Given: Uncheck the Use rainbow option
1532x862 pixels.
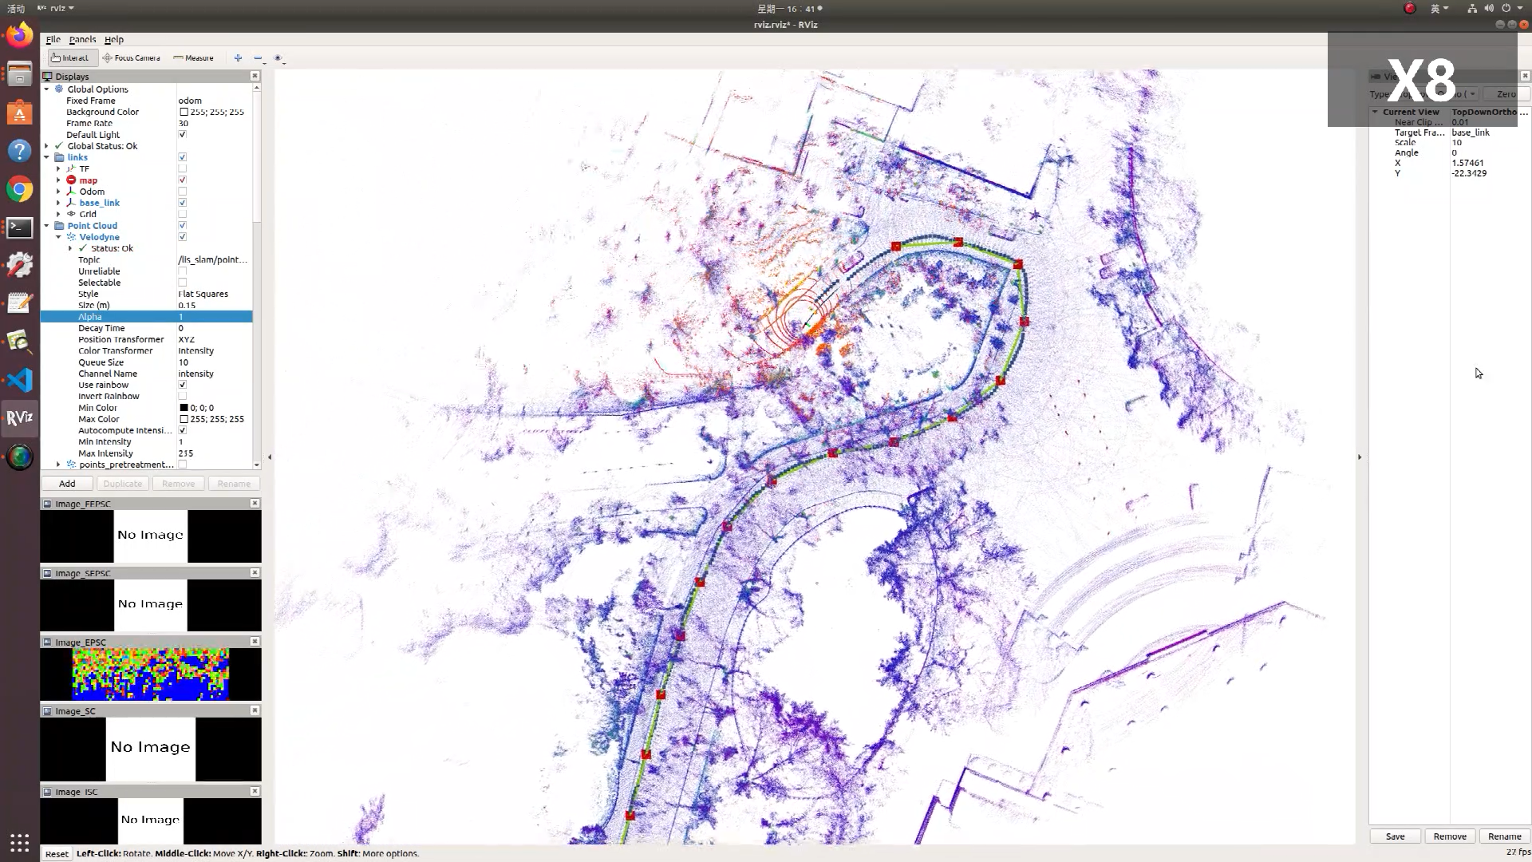Looking at the screenshot, I should [x=182, y=385].
